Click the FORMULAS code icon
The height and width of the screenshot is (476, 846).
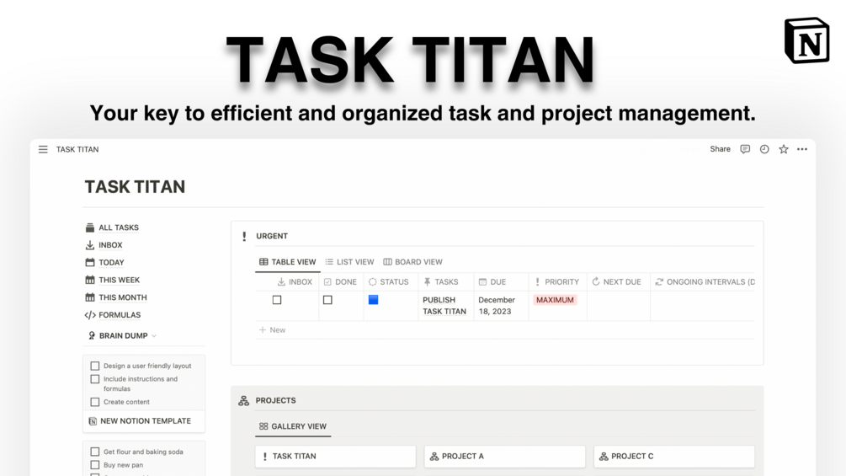[90, 315]
